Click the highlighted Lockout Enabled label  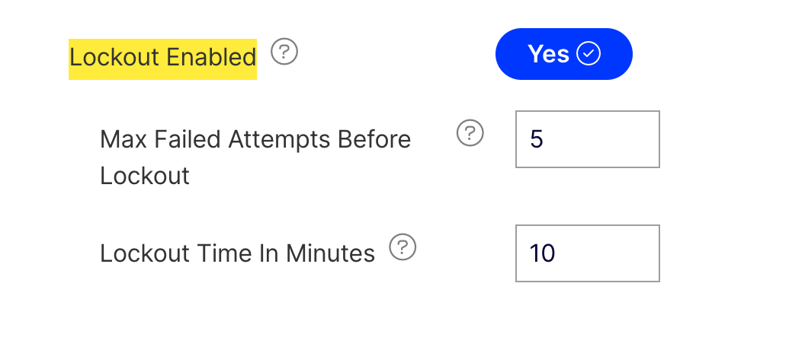(x=162, y=57)
